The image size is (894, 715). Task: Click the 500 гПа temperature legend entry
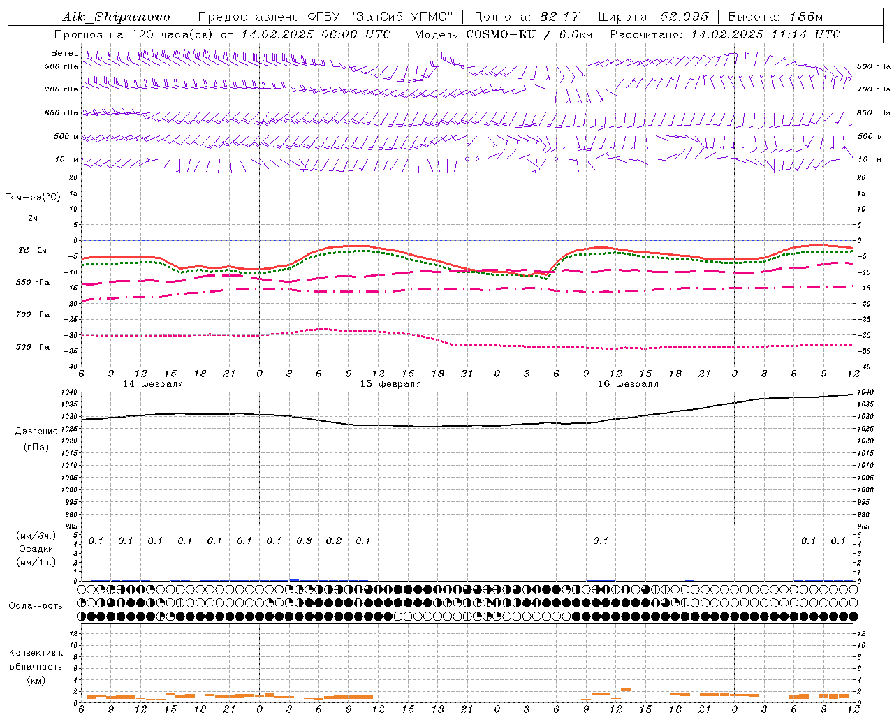tap(33, 347)
